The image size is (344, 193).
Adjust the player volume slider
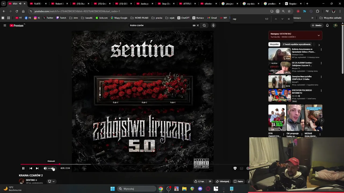click(51, 168)
